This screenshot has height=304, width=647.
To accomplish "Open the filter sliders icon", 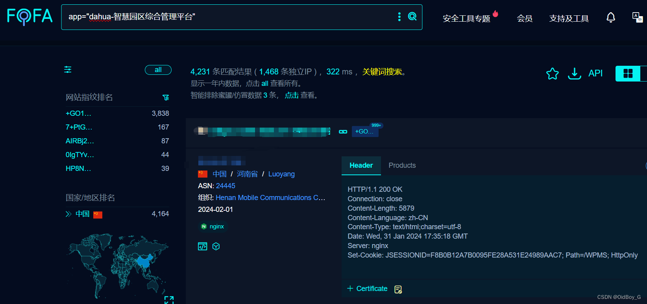I will click(x=68, y=70).
